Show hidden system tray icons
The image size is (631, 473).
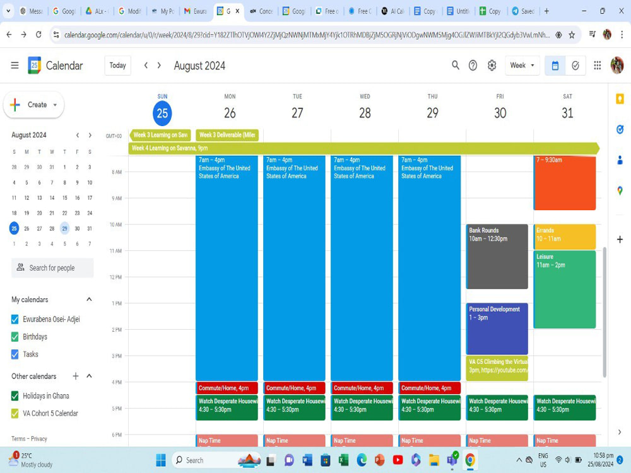[519, 460]
